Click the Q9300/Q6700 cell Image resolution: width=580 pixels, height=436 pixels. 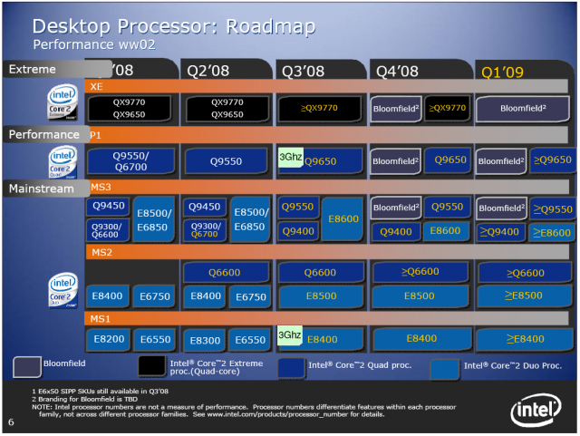(x=205, y=230)
